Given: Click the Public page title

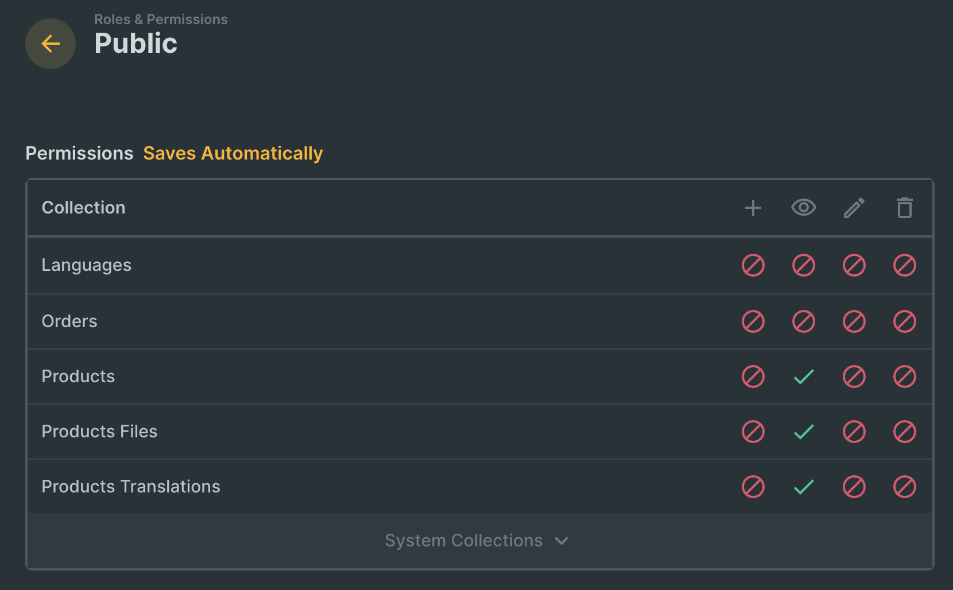Looking at the screenshot, I should [x=136, y=44].
